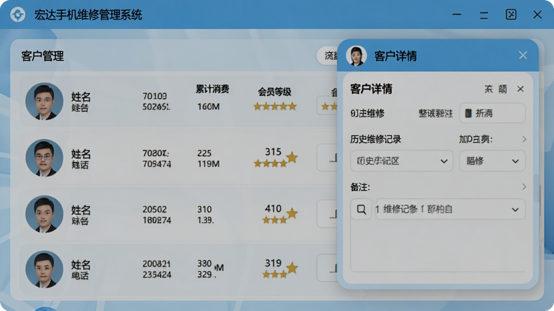Viewport: 554px width, 311px height.
Task: Click the five-star rating in first row
Action: (275, 106)
